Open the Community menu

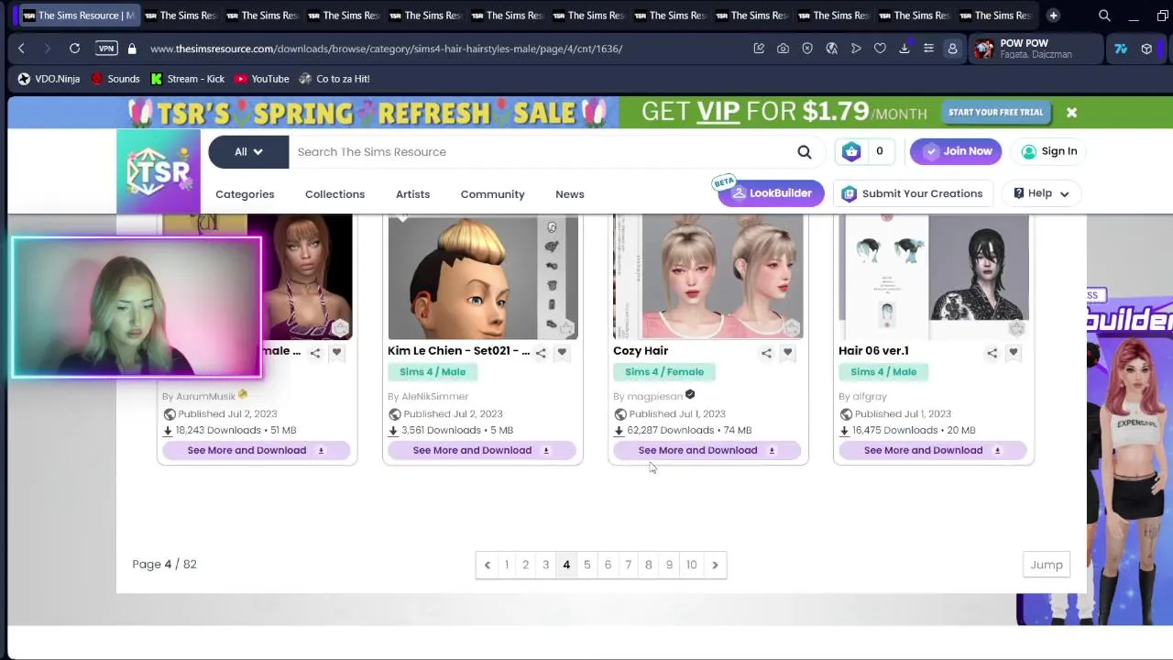point(492,194)
